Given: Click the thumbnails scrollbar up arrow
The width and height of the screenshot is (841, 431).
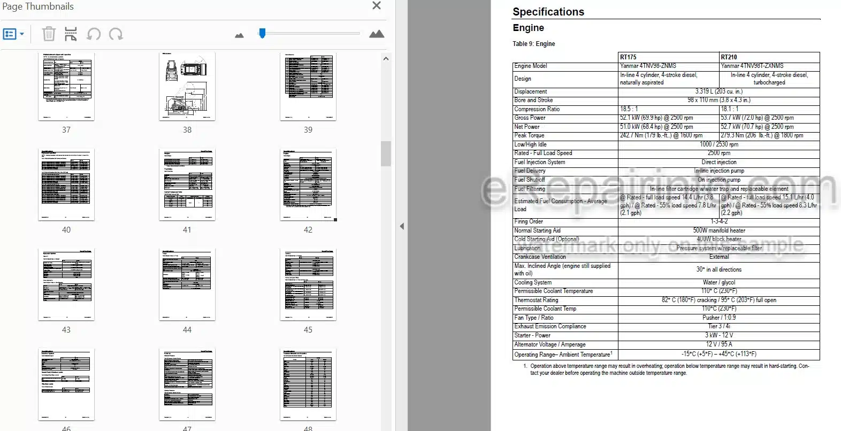Looking at the screenshot, I should (386, 59).
